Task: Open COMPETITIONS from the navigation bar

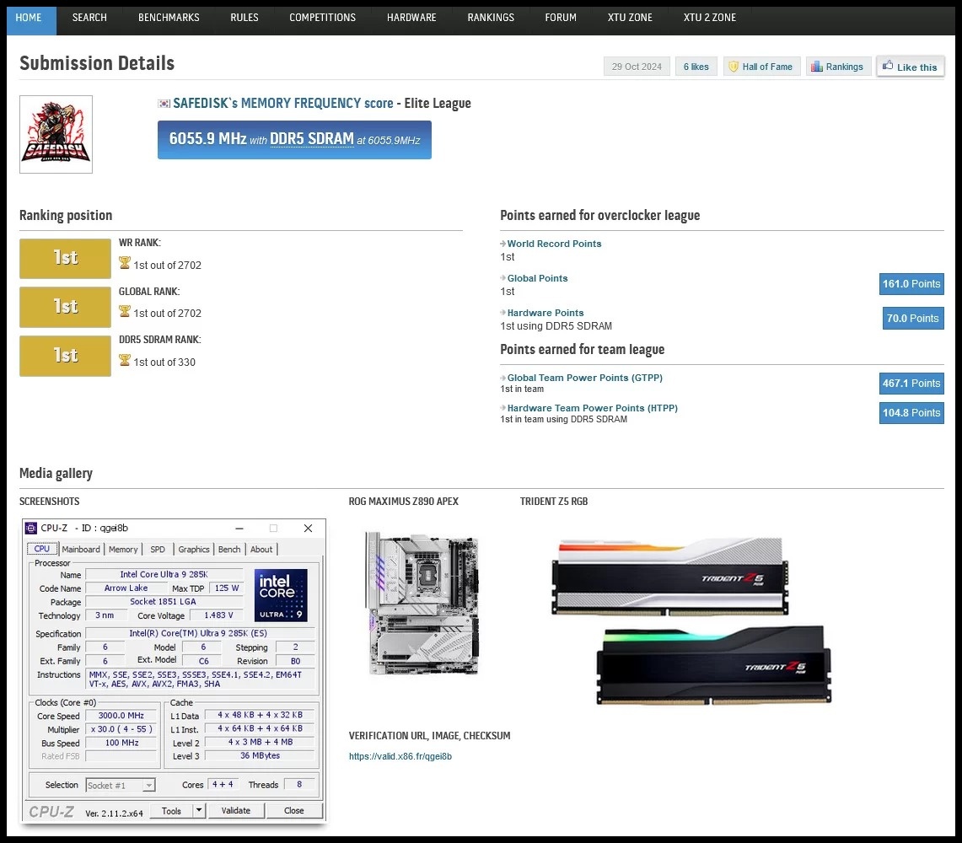Action: (323, 18)
